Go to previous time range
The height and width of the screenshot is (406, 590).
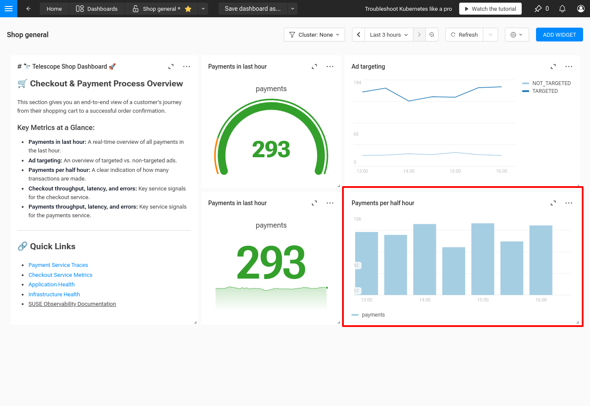click(358, 35)
